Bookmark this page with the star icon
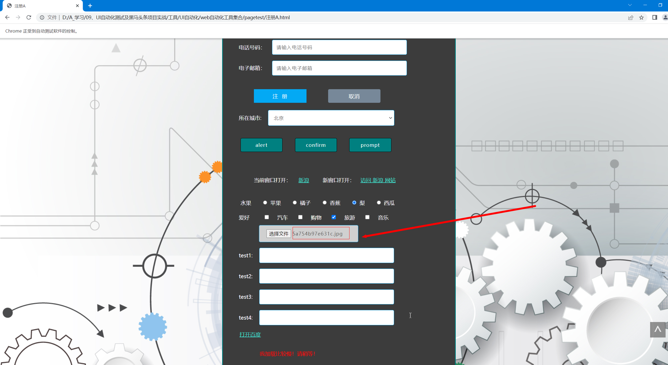 click(x=641, y=18)
